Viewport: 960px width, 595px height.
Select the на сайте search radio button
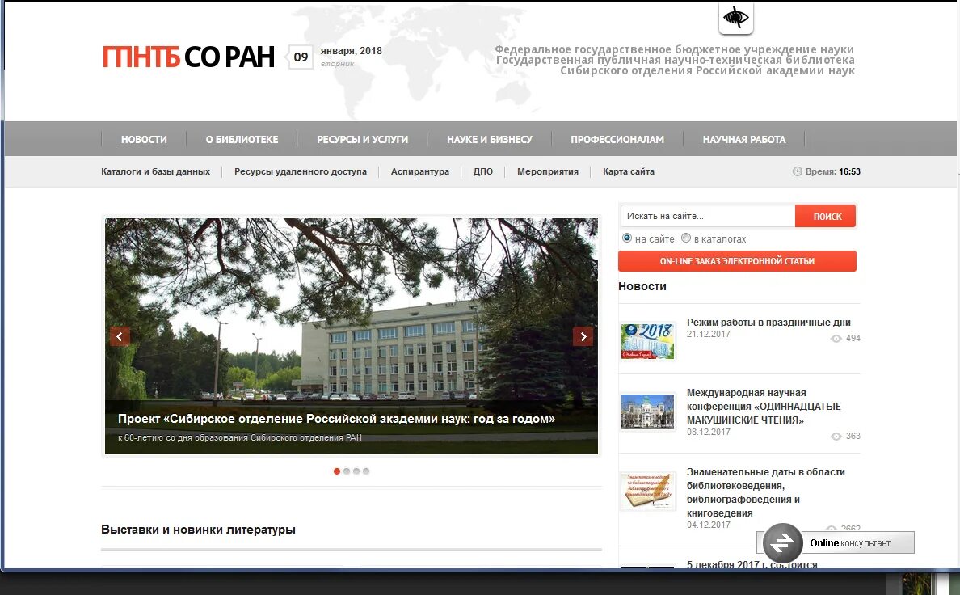(626, 238)
